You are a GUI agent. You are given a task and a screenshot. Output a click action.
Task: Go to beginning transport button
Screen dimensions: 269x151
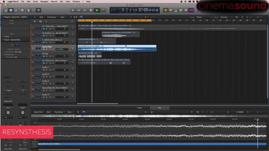point(73,10)
